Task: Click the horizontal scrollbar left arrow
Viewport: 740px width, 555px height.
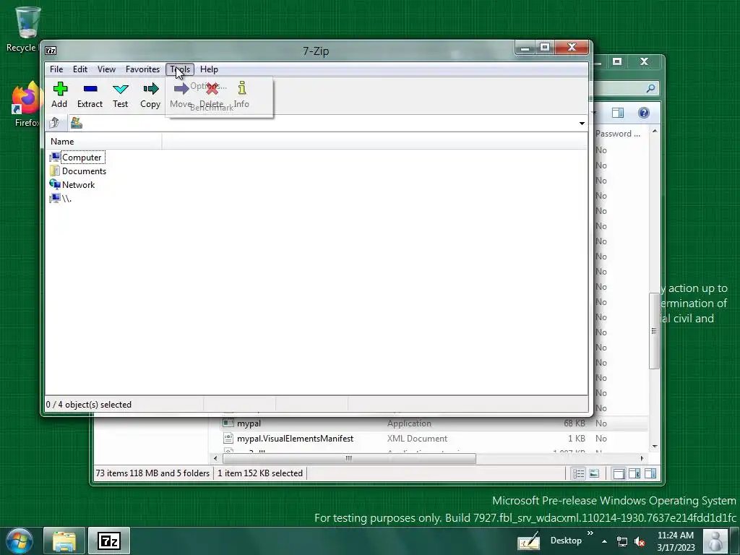Action: (x=215, y=458)
